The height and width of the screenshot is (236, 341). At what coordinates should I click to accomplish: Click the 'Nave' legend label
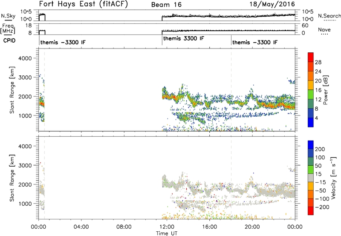(x=324, y=30)
